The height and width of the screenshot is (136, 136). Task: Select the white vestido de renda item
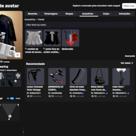point(34,38)
